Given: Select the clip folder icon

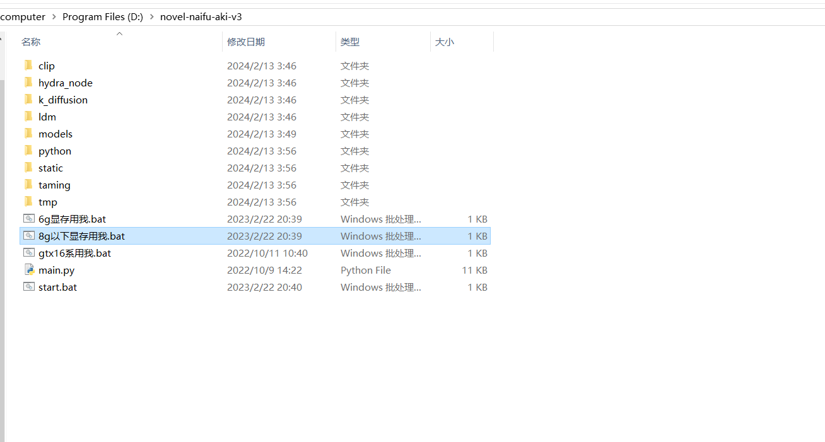Looking at the screenshot, I should [28, 66].
